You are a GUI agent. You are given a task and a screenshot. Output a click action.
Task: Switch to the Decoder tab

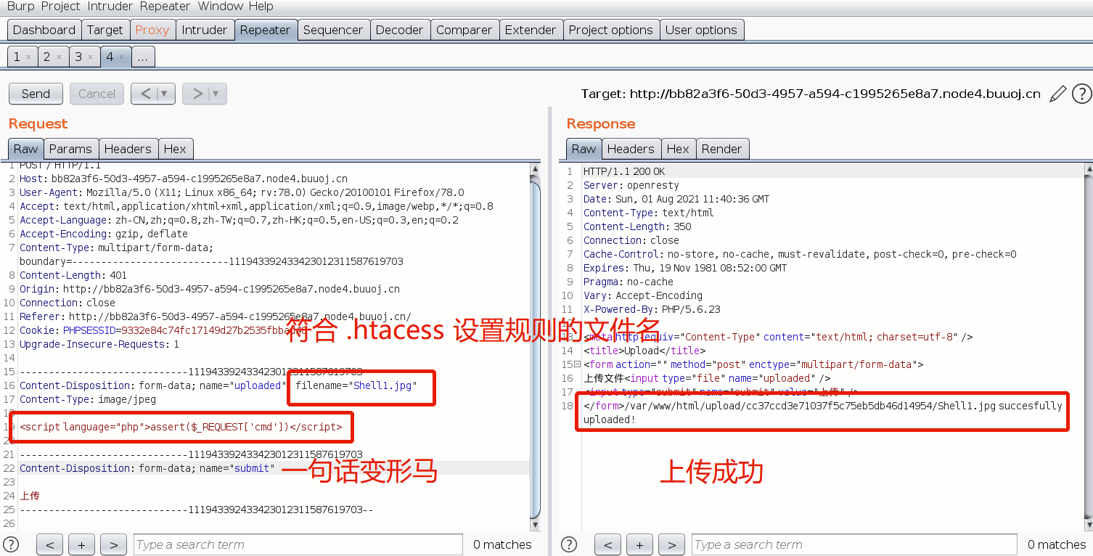point(399,30)
